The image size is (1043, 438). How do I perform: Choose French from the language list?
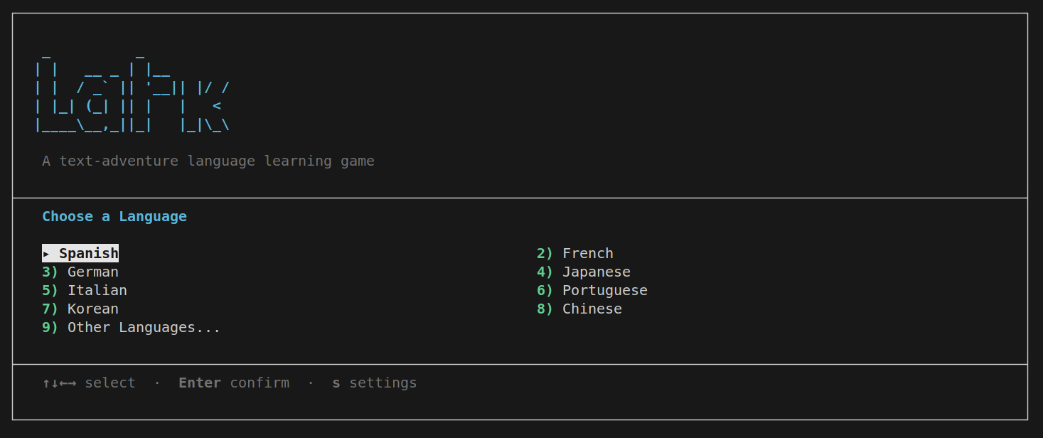587,253
